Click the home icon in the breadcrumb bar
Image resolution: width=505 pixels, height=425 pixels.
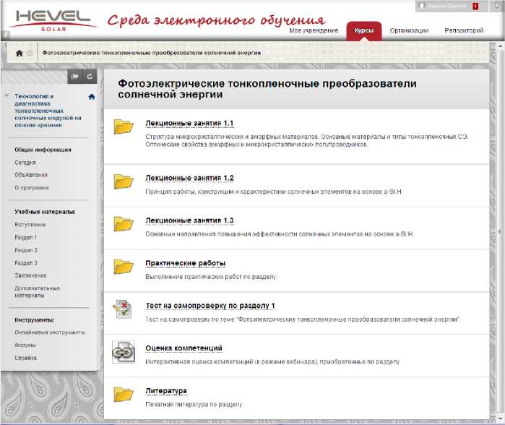pos(20,53)
